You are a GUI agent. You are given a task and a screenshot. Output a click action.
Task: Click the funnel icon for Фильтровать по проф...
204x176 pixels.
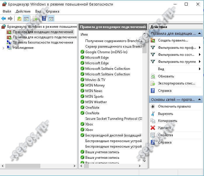(x=153, y=48)
